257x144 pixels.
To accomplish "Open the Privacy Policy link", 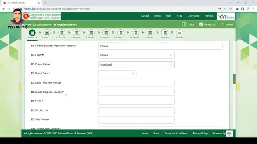I will click(200, 133).
